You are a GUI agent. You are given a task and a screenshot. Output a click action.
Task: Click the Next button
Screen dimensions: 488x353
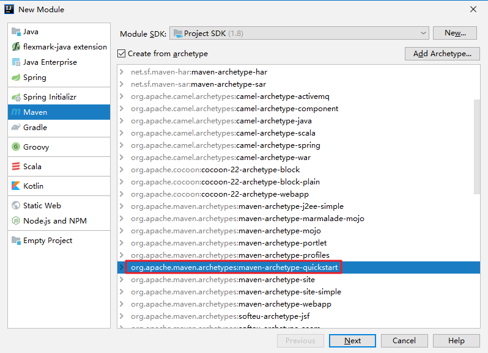(x=352, y=341)
